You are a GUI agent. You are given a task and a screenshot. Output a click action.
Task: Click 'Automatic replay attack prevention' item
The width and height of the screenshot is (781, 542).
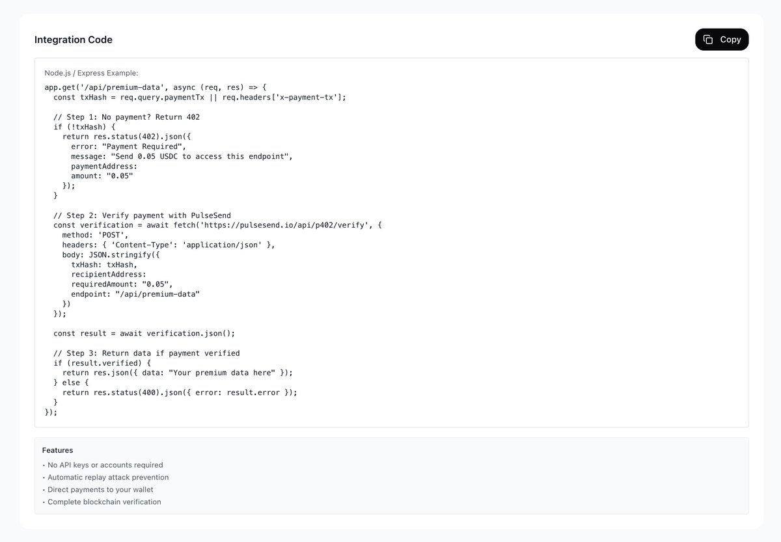click(108, 478)
